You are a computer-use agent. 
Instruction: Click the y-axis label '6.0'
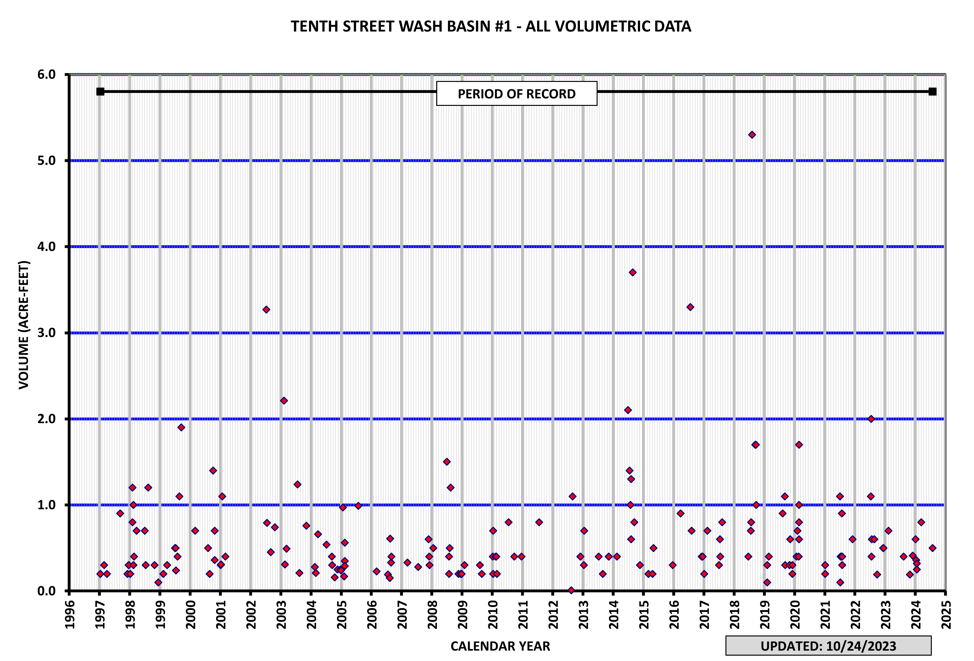(x=47, y=75)
